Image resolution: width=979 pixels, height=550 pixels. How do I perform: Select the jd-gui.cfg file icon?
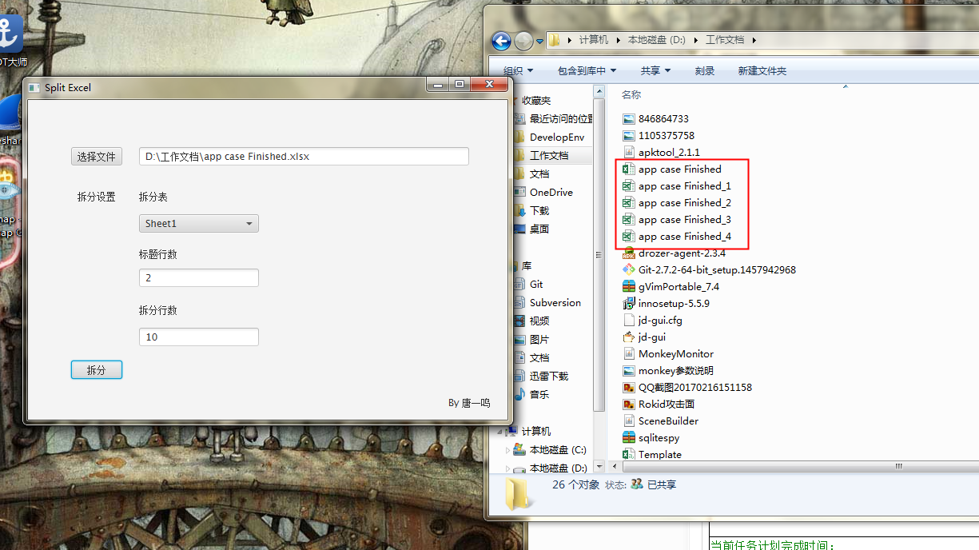point(629,321)
